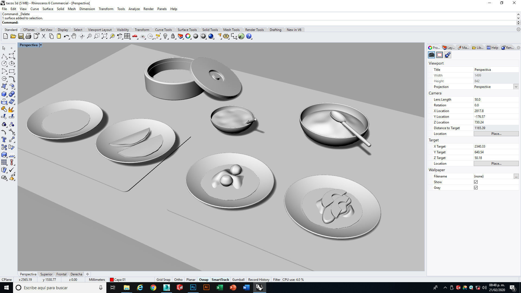Open the Surface menu
521x293 pixels.
[x=48, y=9]
